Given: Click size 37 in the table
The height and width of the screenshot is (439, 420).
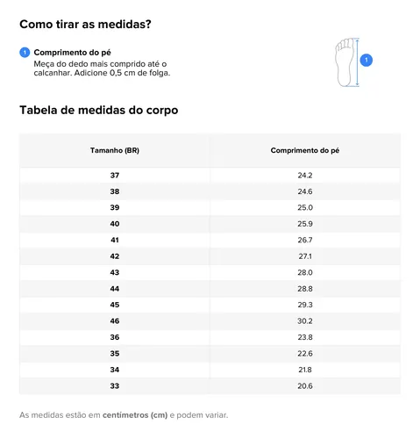Looking at the screenshot, I should tap(115, 176).
